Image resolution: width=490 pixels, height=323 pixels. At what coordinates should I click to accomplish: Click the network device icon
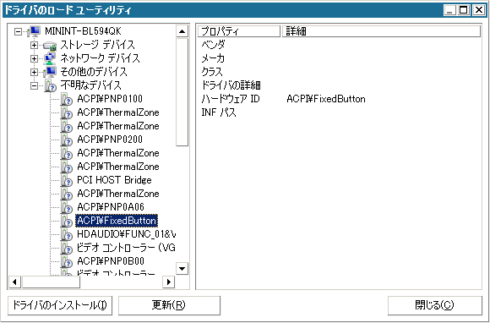[x=50, y=59]
